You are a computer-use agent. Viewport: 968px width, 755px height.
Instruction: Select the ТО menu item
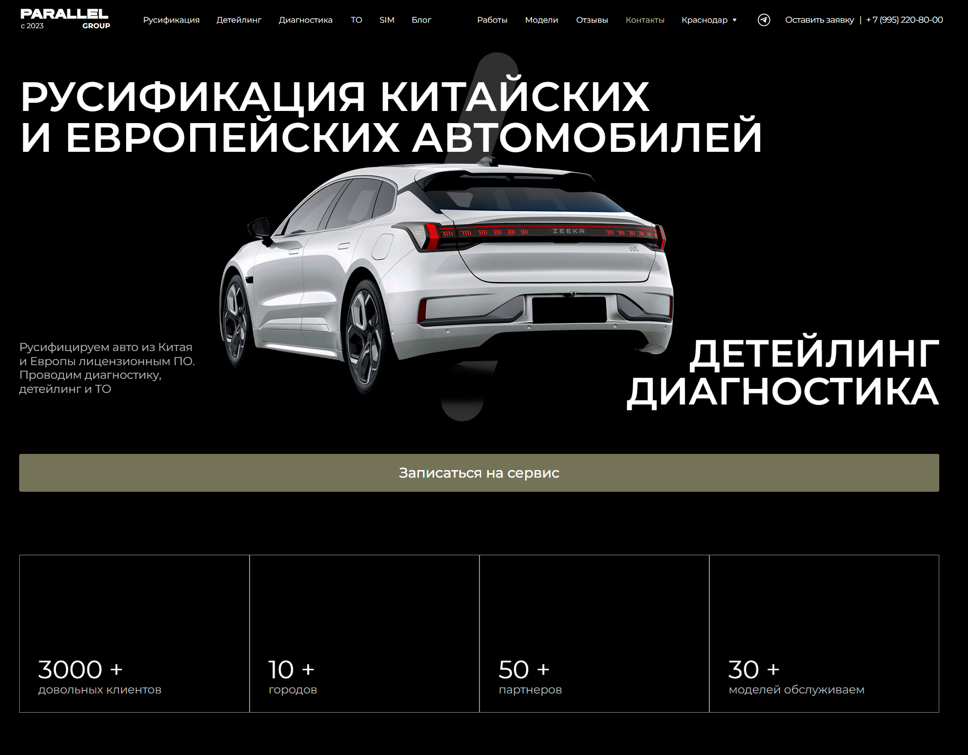pyautogui.click(x=356, y=20)
